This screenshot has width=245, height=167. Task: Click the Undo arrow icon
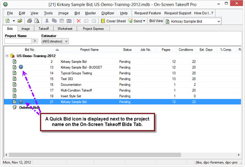coord(86,21)
